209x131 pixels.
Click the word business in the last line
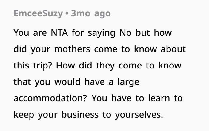pyautogui.click(x=80, y=115)
